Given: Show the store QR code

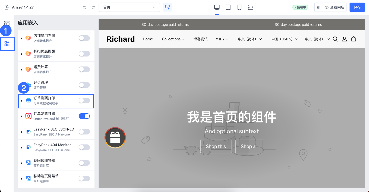Looking at the screenshot, I should (318, 7).
